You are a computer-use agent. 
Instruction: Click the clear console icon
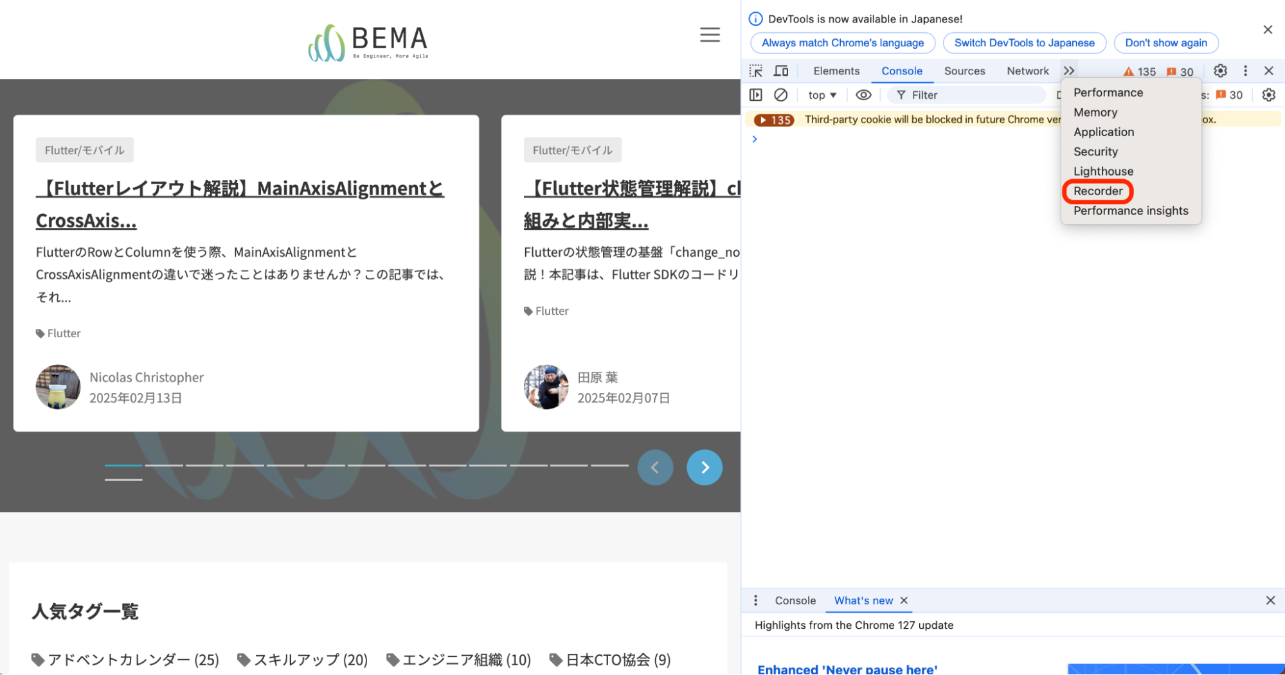coord(780,95)
